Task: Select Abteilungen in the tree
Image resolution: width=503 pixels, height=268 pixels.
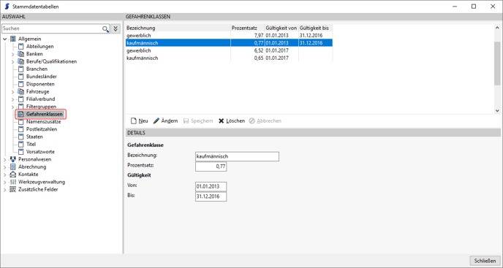Action: (x=39, y=47)
